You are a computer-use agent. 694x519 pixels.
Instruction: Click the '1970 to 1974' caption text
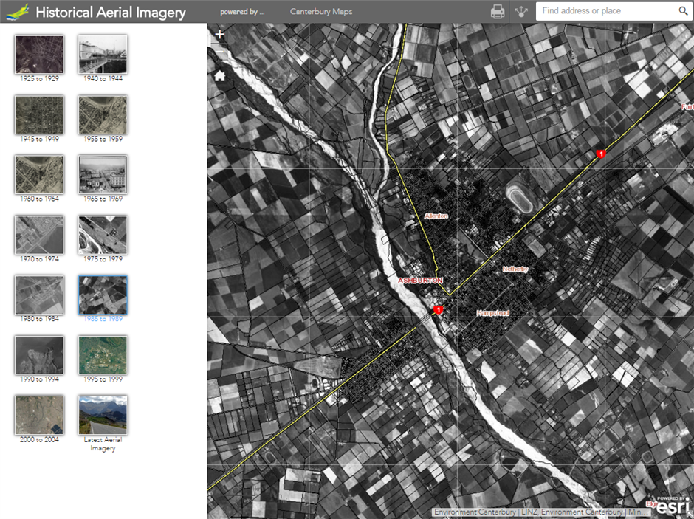click(x=39, y=259)
